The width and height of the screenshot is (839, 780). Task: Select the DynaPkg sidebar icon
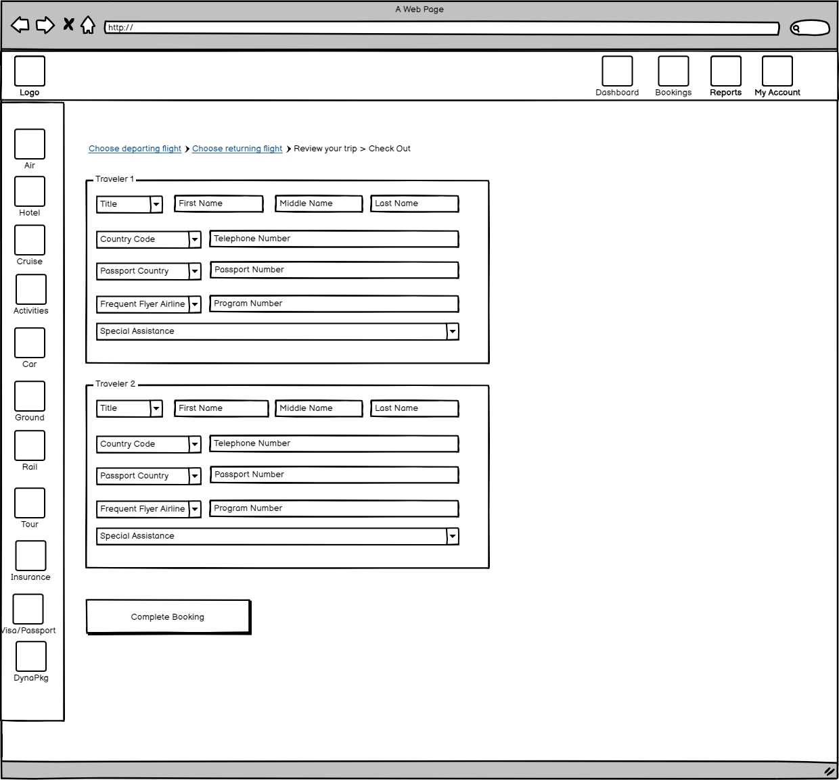click(x=31, y=657)
